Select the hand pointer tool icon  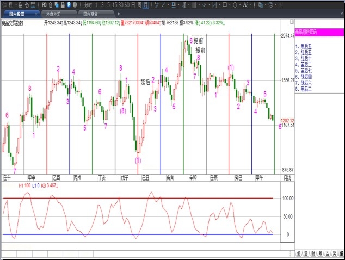click(27, 4)
